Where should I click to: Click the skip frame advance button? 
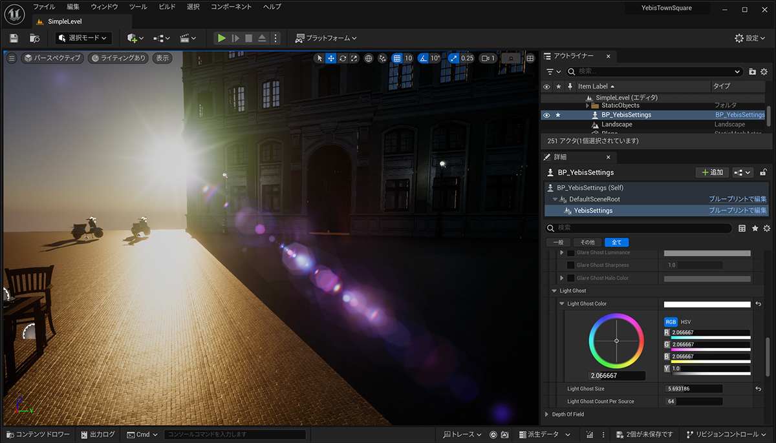point(235,38)
